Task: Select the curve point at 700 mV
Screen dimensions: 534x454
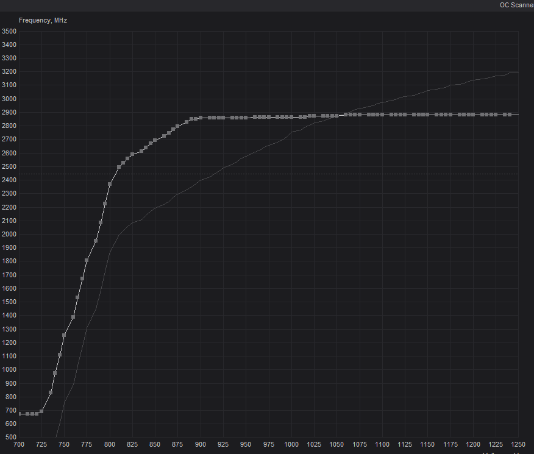Action: click(19, 414)
